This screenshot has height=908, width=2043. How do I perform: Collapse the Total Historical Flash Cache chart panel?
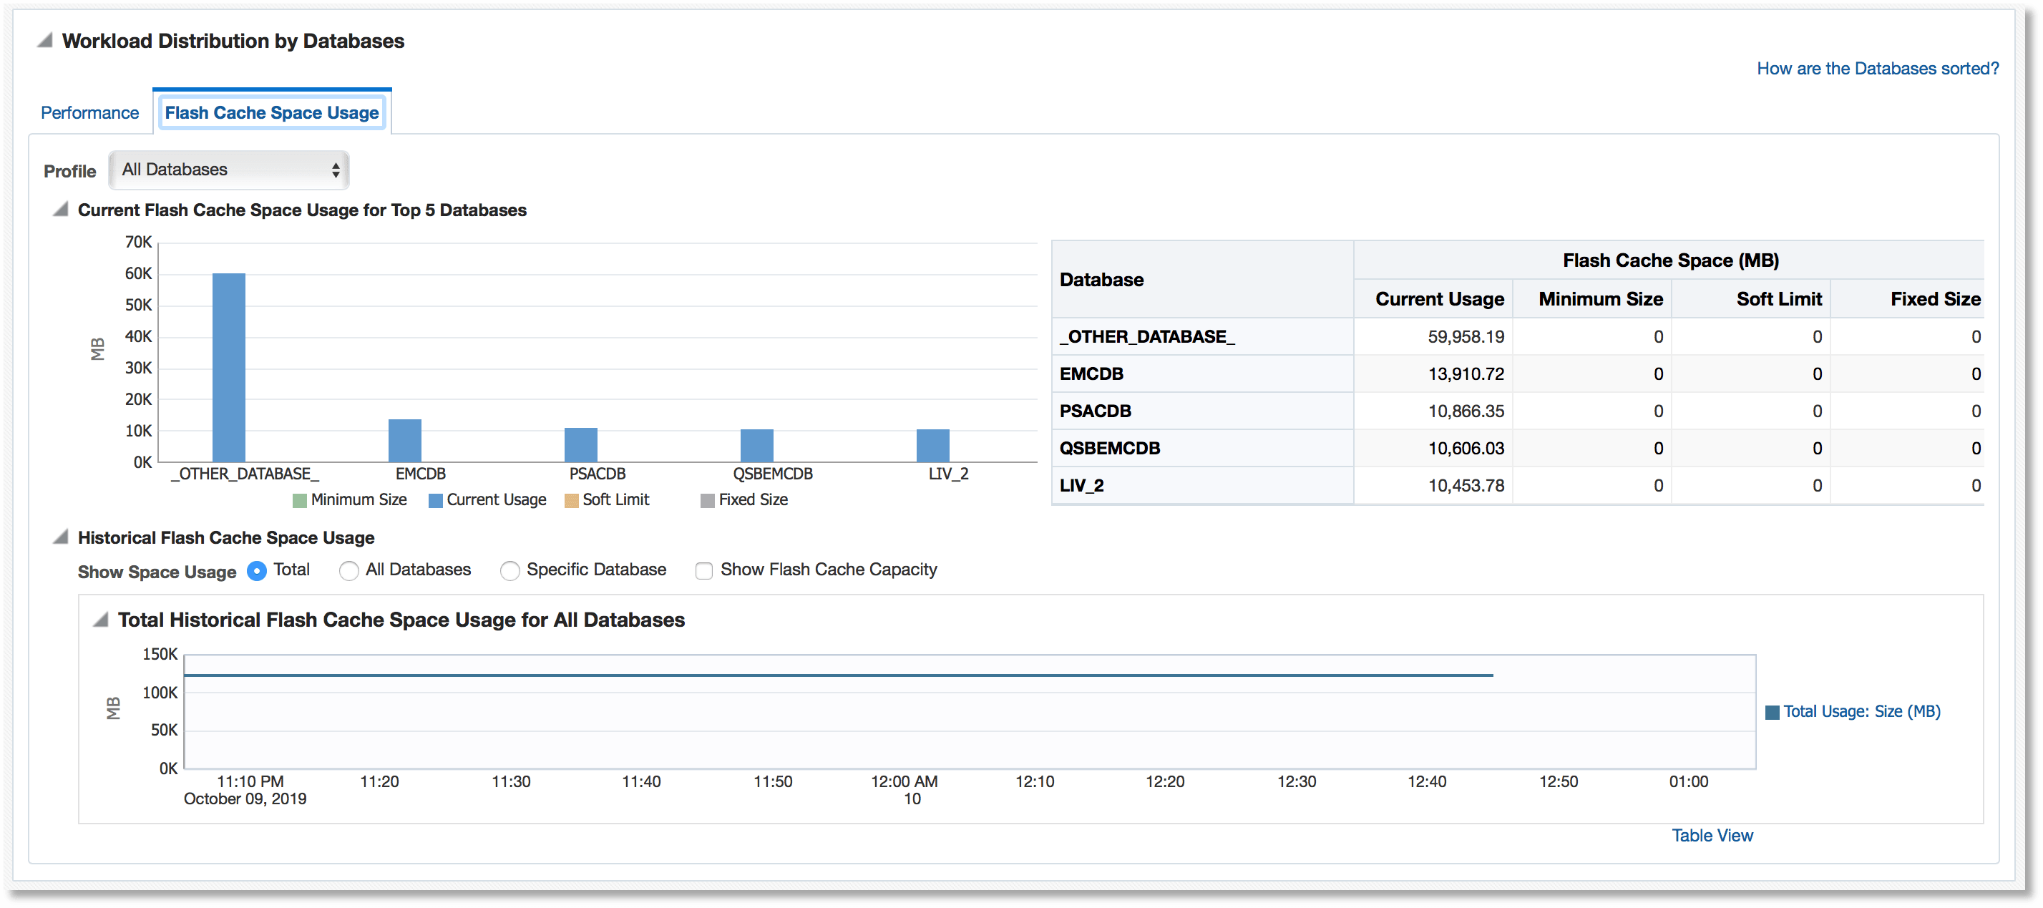pyautogui.click(x=102, y=620)
